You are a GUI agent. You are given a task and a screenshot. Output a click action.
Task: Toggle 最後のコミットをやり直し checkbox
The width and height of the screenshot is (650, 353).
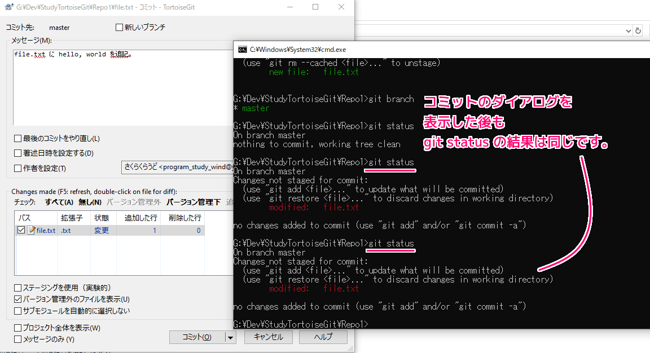pos(18,139)
